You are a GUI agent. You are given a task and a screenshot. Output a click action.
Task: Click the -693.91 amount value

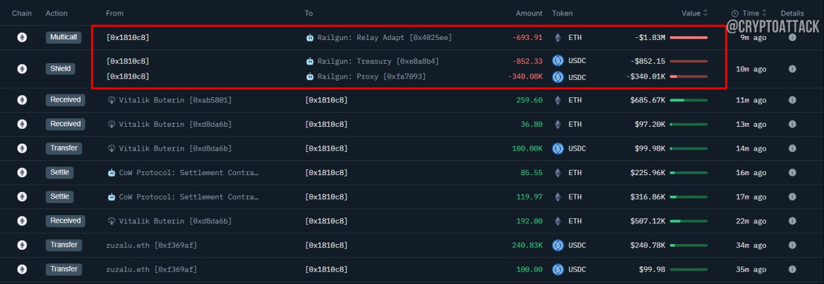click(528, 37)
